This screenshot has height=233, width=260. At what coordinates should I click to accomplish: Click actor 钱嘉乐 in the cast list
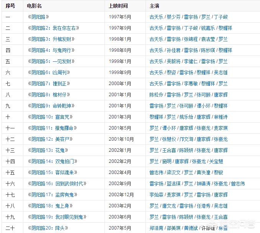208,28
